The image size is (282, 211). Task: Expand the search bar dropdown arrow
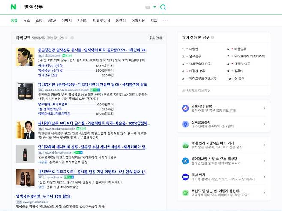155,7
